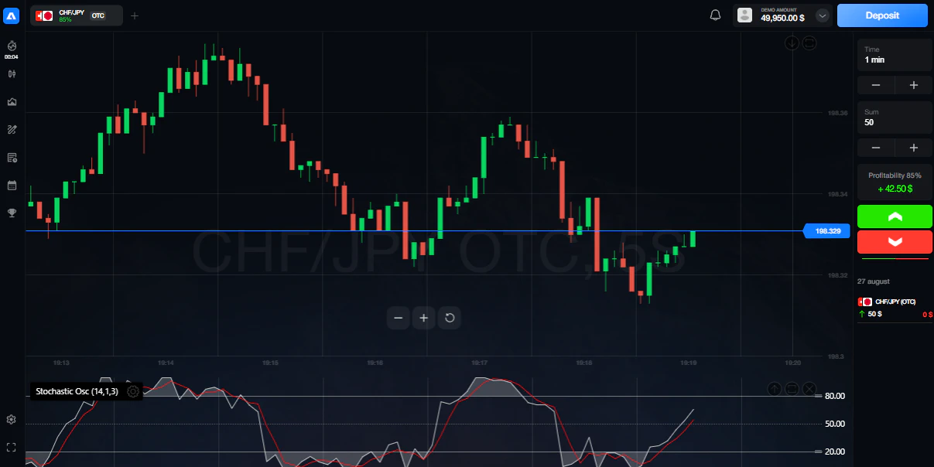Image resolution: width=934 pixels, height=467 pixels.
Task: Click the 27 august date label
Action: pyautogui.click(x=874, y=281)
